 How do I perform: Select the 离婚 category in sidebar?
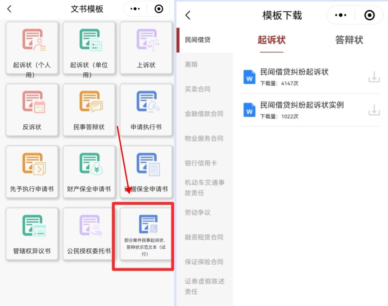tap(193, 64)
